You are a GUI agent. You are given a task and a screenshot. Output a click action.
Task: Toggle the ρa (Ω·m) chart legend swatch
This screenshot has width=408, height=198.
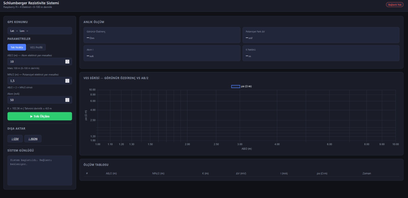pyautogui.click(x=236, y=87)
